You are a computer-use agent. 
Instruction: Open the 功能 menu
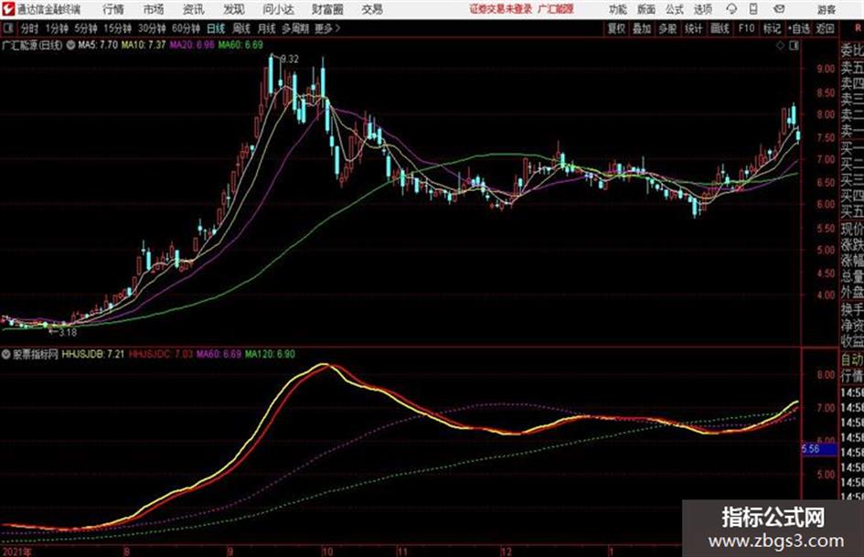pyautogui.click(x=618, y=9)
